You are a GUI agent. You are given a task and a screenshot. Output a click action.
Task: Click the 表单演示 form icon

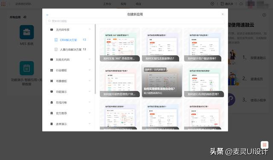tap(52, 124)
